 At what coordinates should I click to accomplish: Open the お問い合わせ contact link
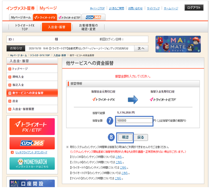(135, 8)
